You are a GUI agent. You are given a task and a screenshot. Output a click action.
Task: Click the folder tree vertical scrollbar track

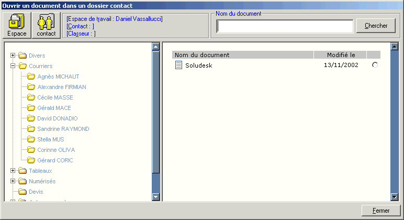pyautogui.click(x=155, y=183)
